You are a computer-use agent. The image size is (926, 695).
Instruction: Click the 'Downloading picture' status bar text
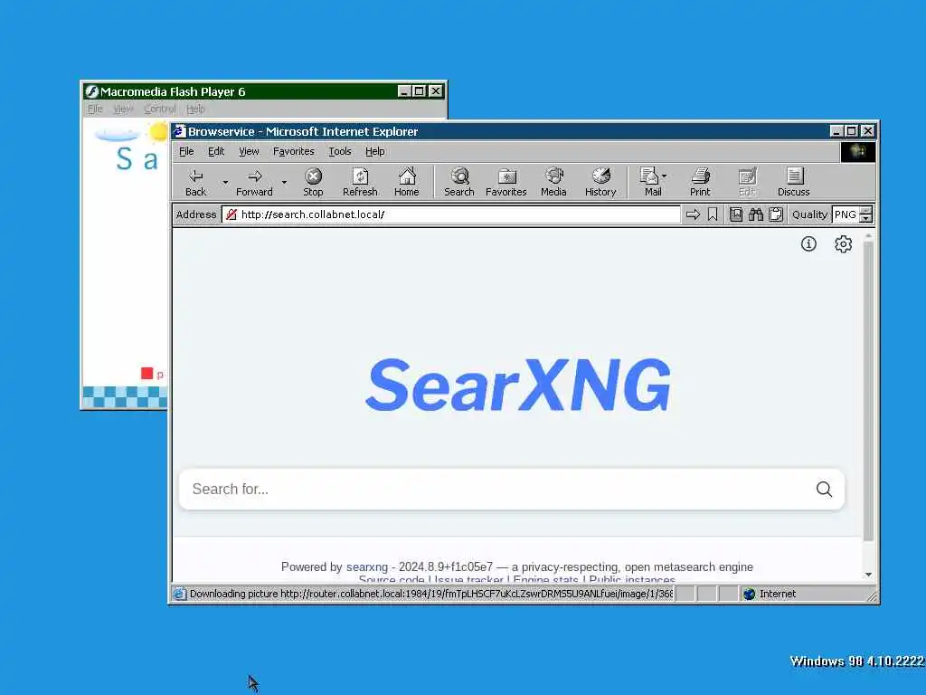(x=431, y=594)
